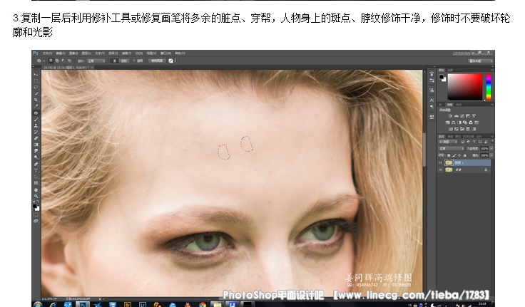Open the pattern picker dropdown in options bar
Viewport: 525px width, 307px height.
[175, 61]
